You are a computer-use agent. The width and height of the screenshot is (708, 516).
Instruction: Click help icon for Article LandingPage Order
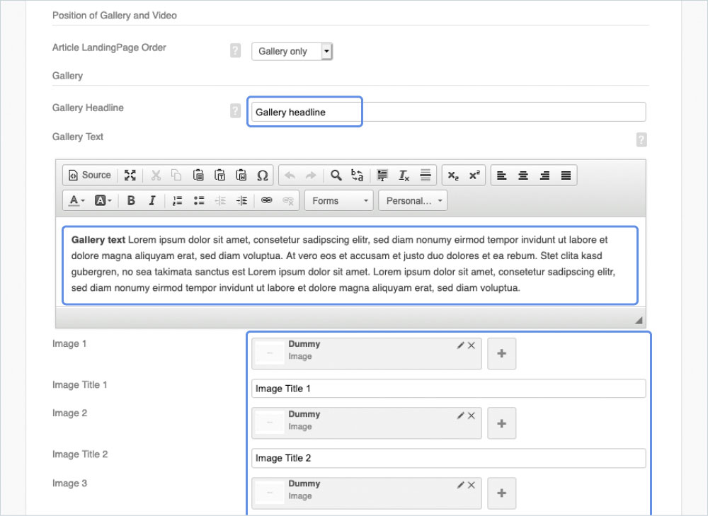[235, 50]
